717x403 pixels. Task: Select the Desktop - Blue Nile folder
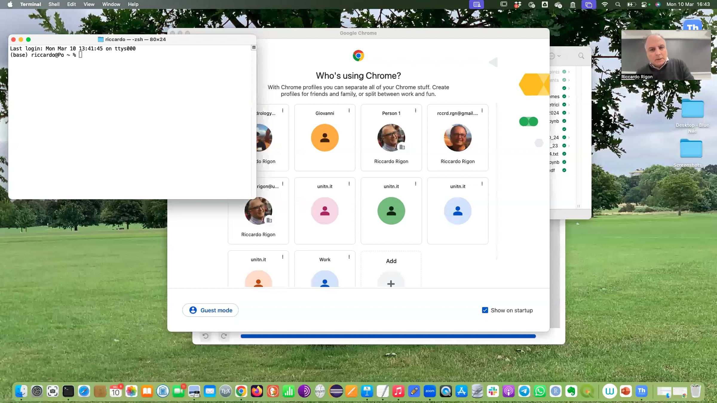(692, 116)
